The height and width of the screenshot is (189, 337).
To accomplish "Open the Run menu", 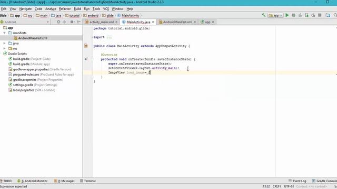I will 86,9.
